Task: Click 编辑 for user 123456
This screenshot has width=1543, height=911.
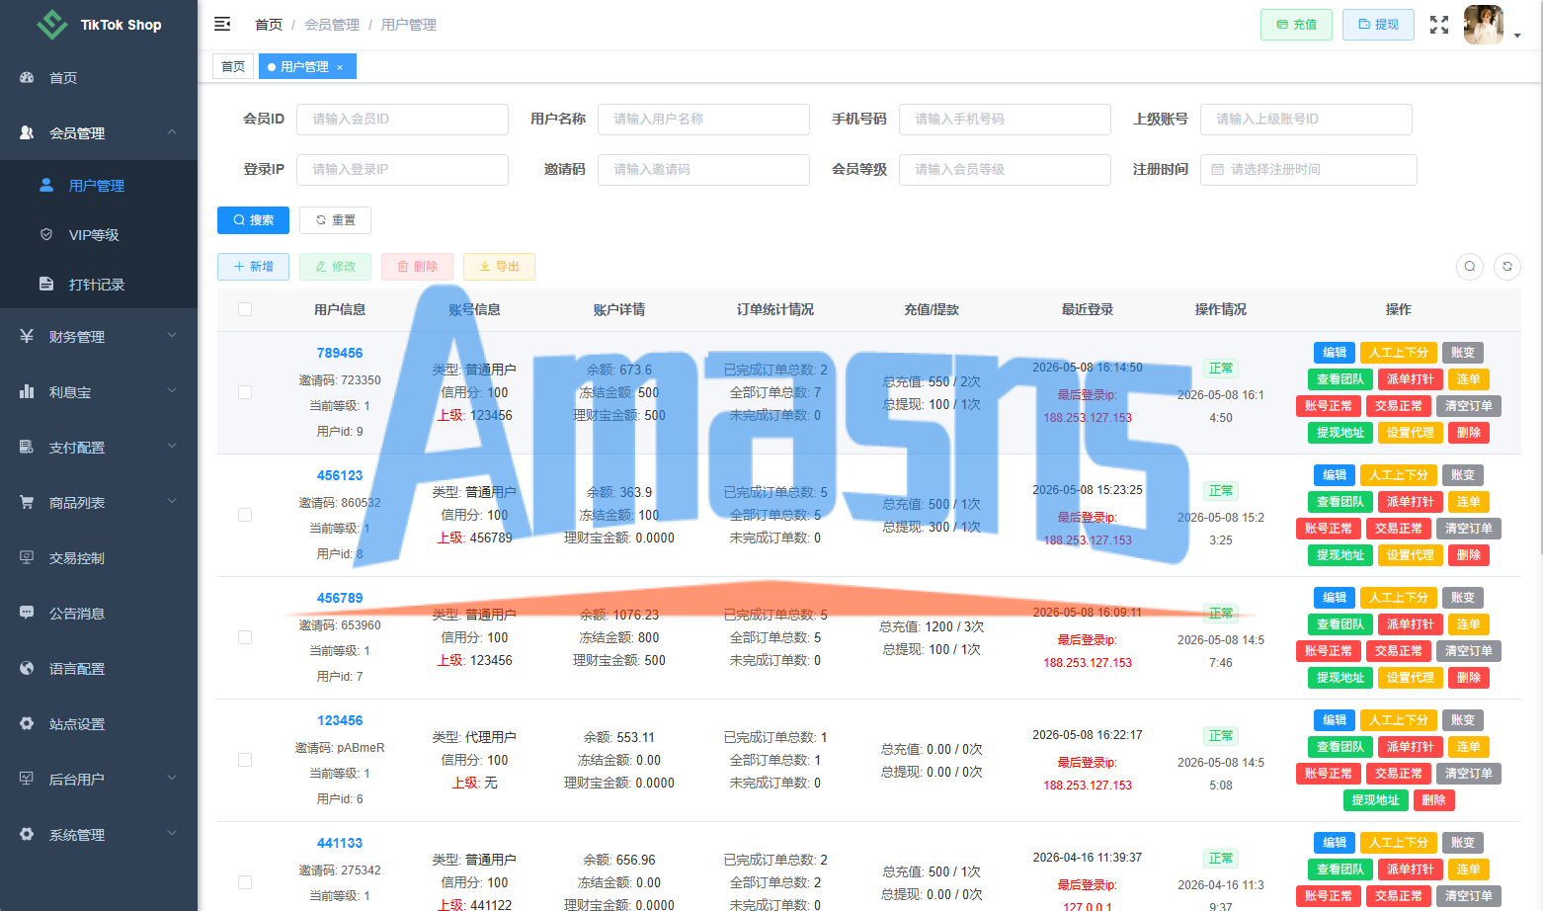Action: point(1335,720)
